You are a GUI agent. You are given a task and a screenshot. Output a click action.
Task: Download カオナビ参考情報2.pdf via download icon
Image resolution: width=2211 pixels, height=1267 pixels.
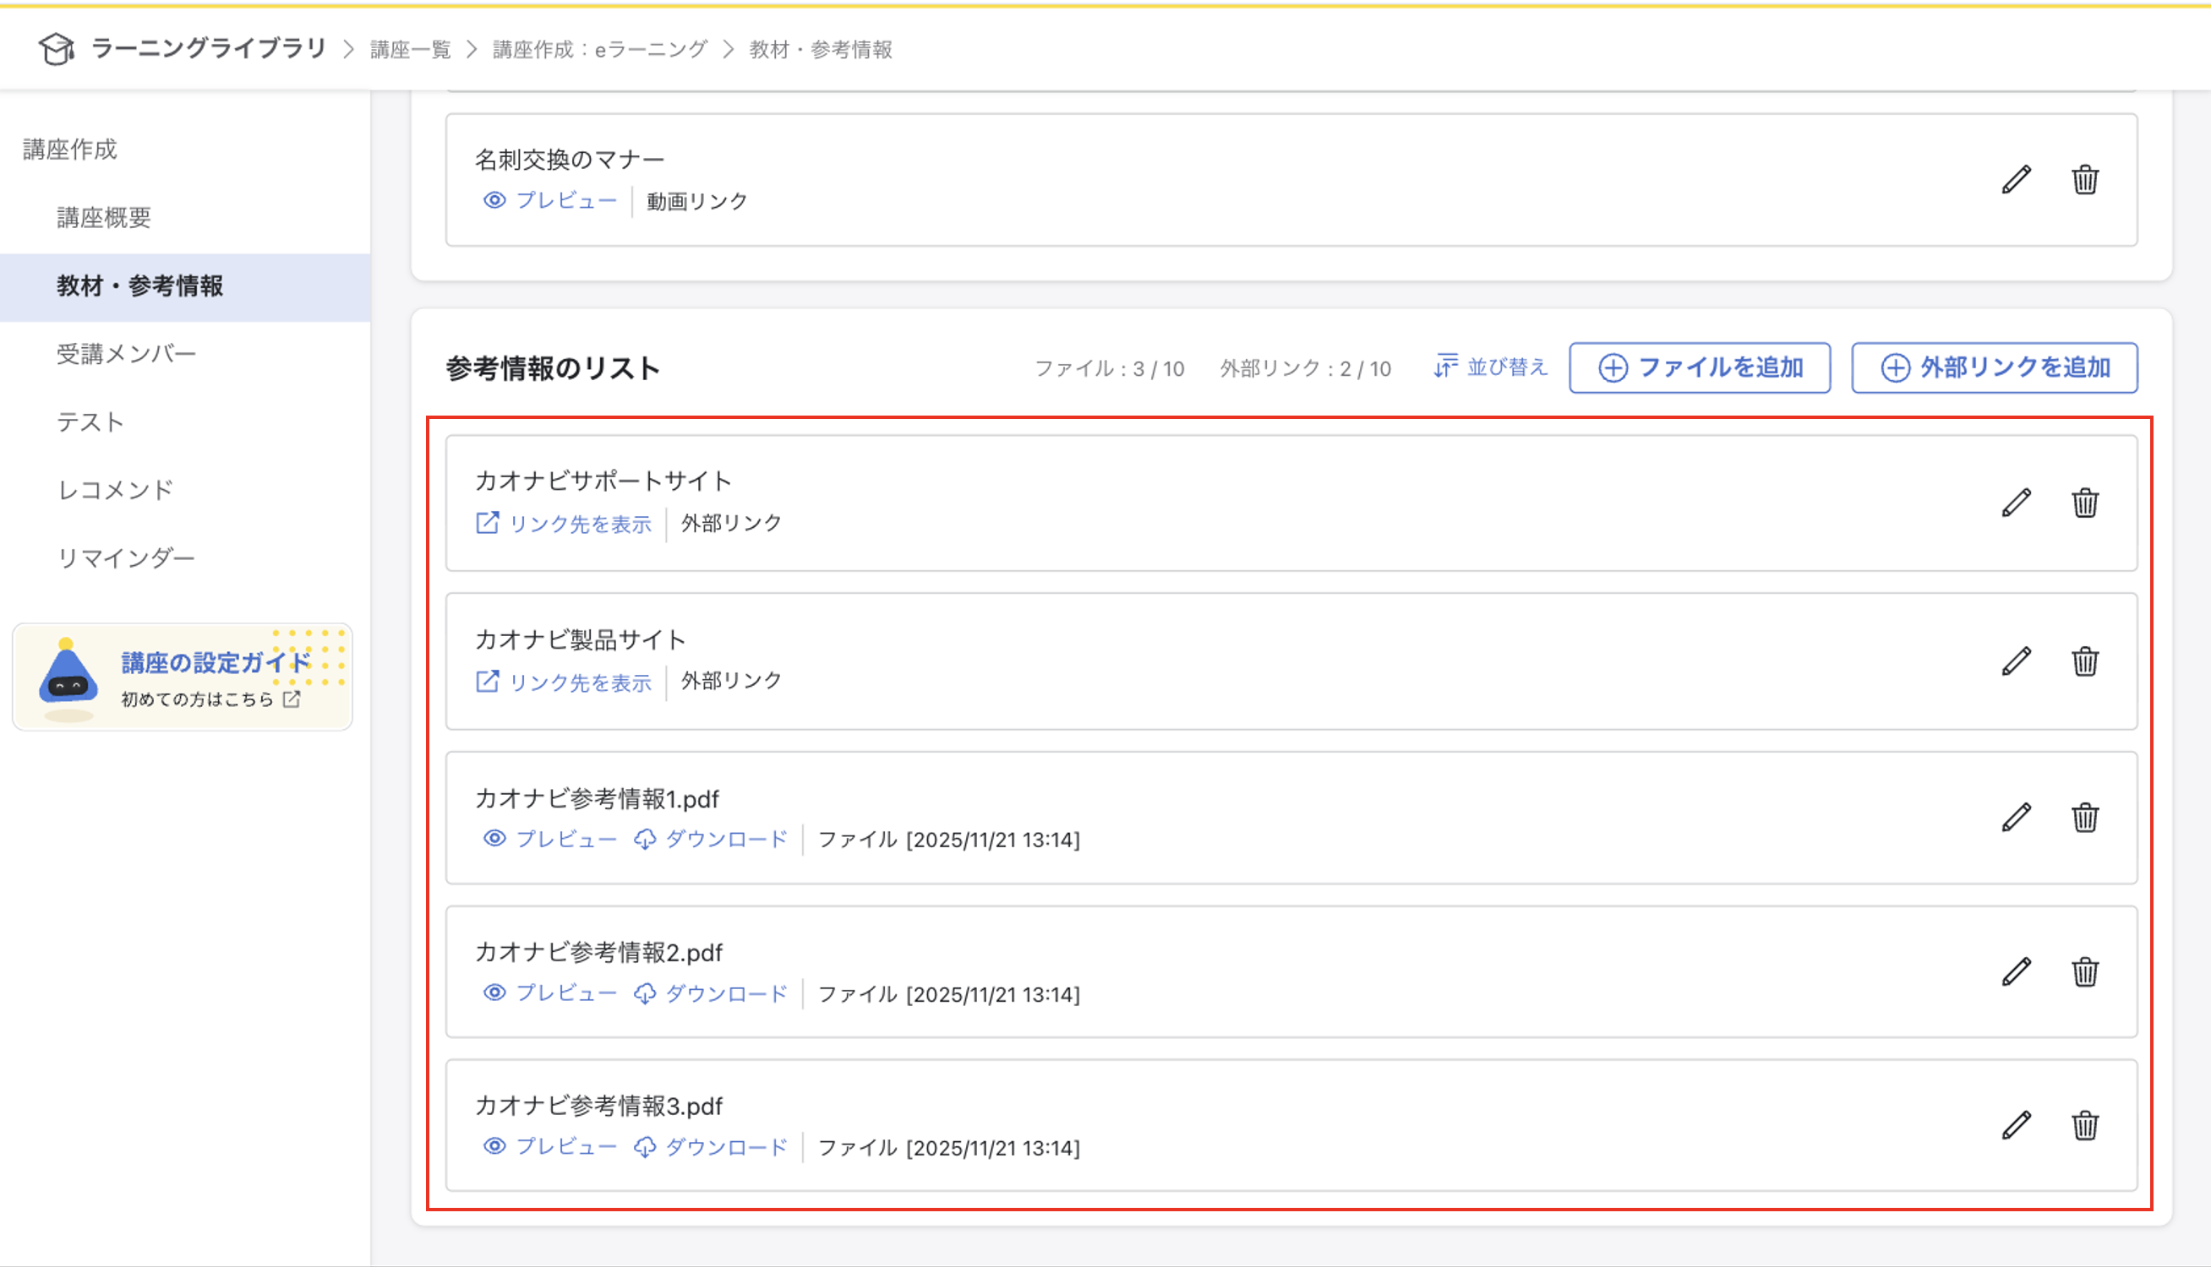coord(645,992)
